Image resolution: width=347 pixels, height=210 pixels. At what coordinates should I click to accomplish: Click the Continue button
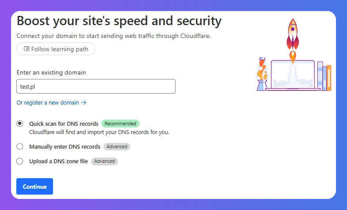(x=35, y=186)
